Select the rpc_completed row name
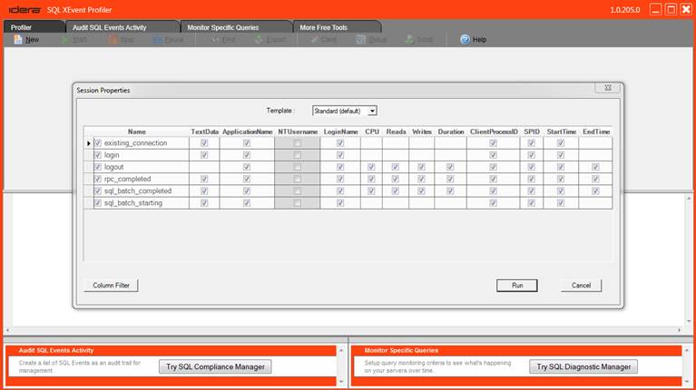The height and width of the screenshot is (390, 696). click(127, 179)
